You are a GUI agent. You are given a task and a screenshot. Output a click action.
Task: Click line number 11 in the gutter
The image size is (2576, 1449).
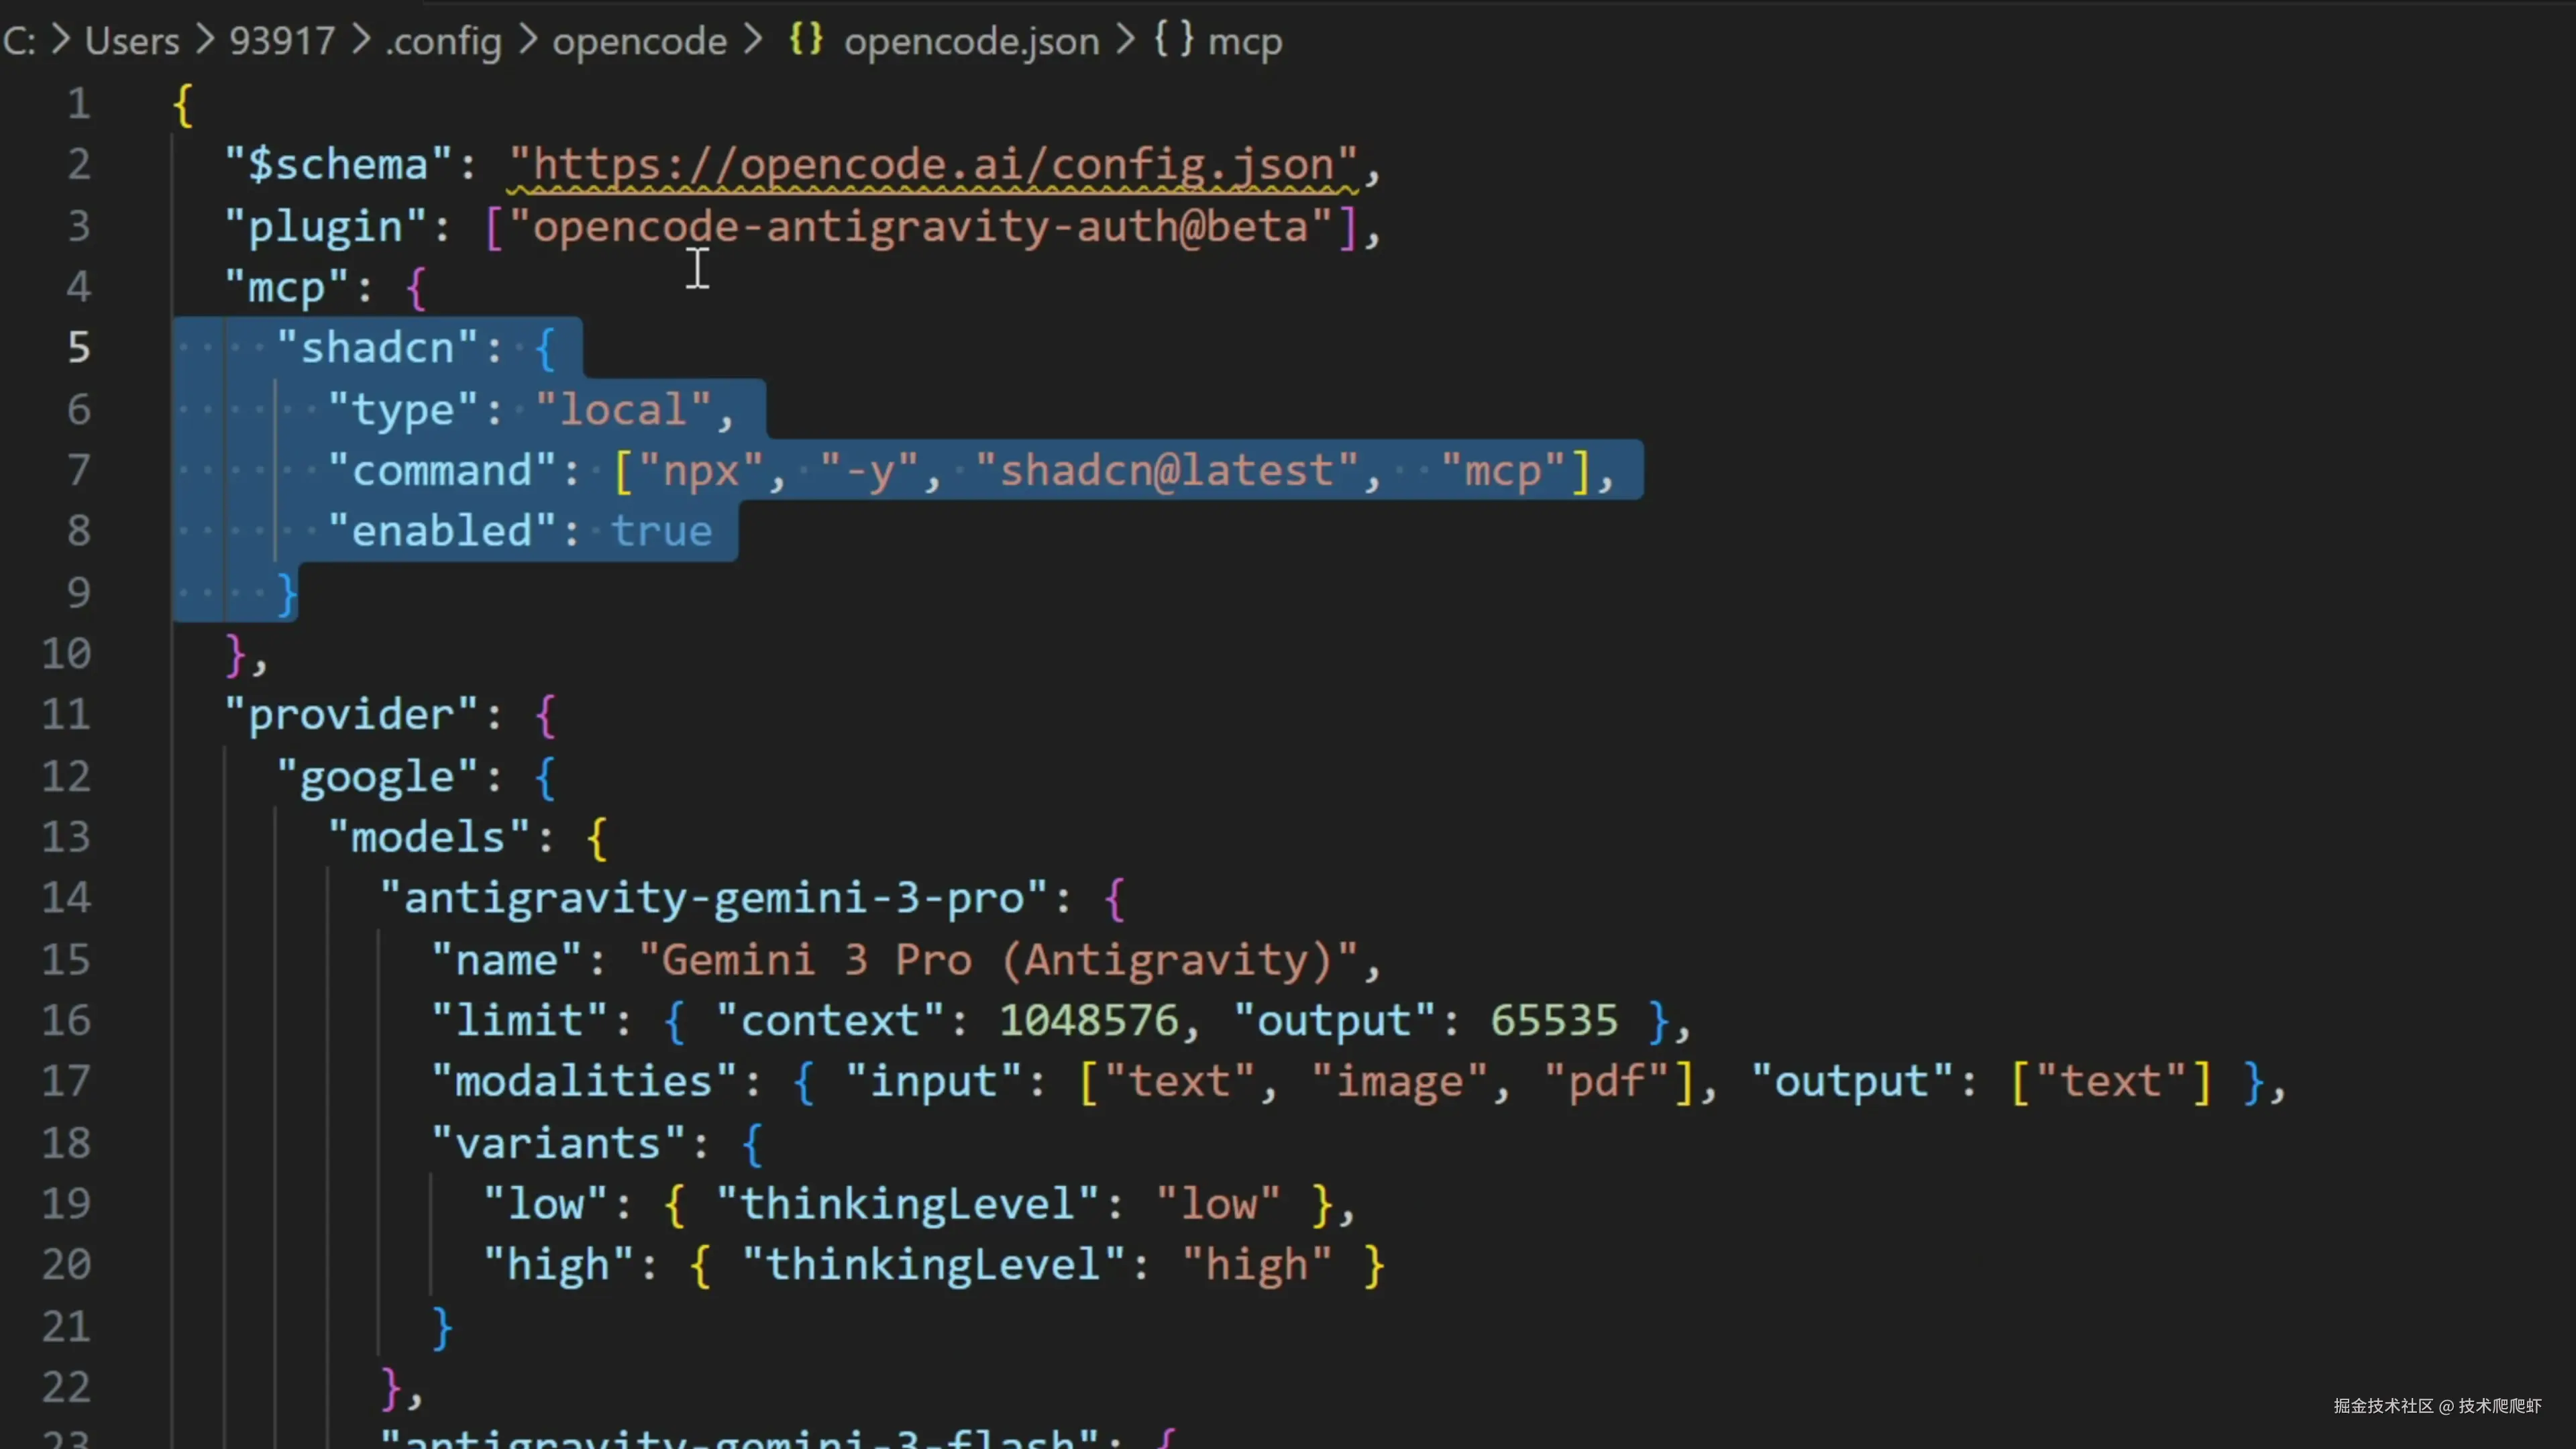[x=66, y=715]
